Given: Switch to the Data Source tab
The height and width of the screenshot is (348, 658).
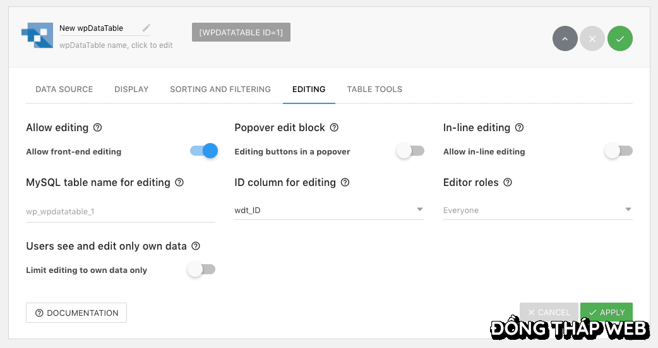Looking at the screenshot, I should coord(64,90).
